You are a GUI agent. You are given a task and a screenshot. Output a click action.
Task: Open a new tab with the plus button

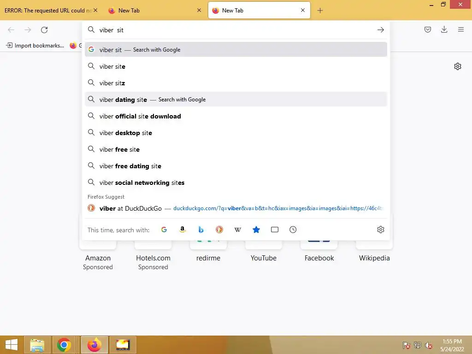320,11
